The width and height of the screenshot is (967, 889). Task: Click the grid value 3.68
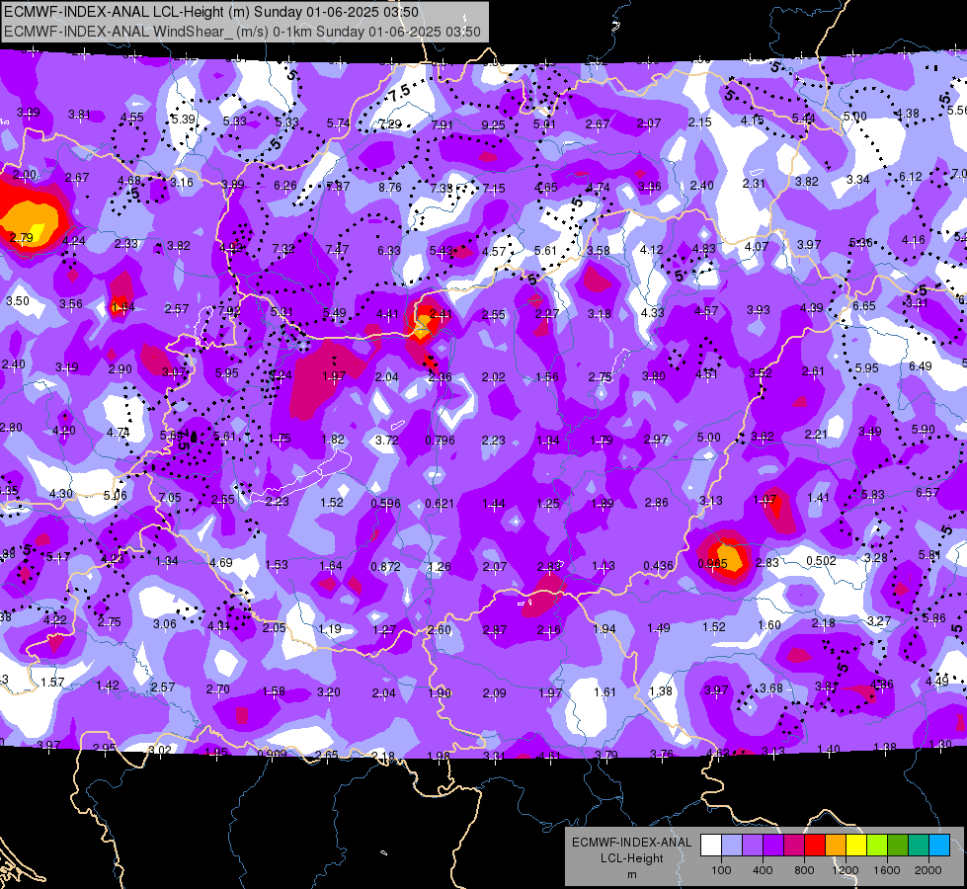770,687
